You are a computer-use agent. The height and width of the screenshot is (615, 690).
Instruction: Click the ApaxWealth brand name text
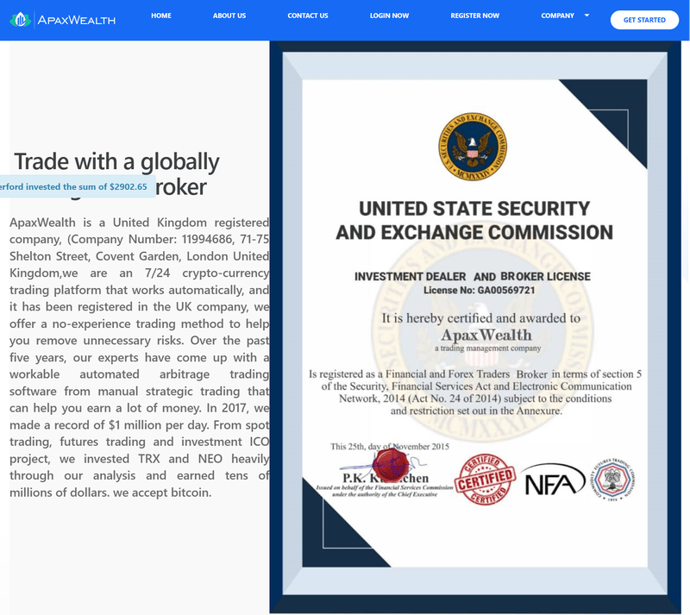[x=77, y=20]
